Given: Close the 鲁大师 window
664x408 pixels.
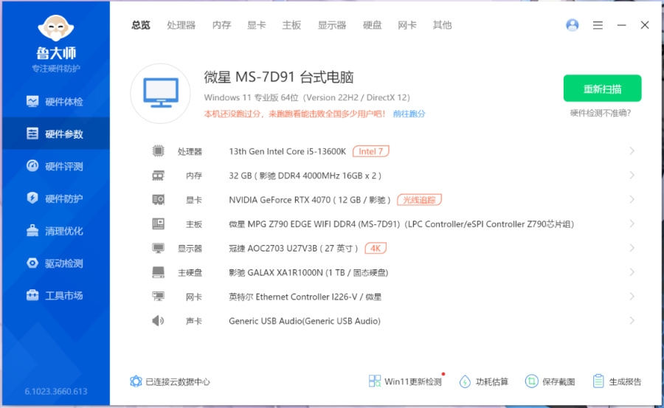Looking at the screenshot, I should [x=645, y=25].
